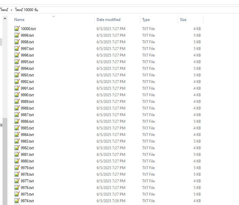The height and width of the screenshot is (205, 239).
Task: Click the date modified of 9992.txt
Action: (111, 82)
